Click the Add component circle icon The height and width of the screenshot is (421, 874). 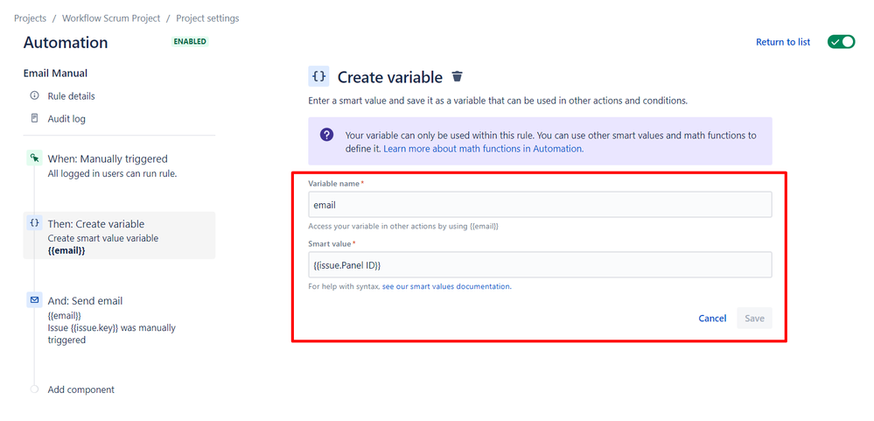(35, 389)
